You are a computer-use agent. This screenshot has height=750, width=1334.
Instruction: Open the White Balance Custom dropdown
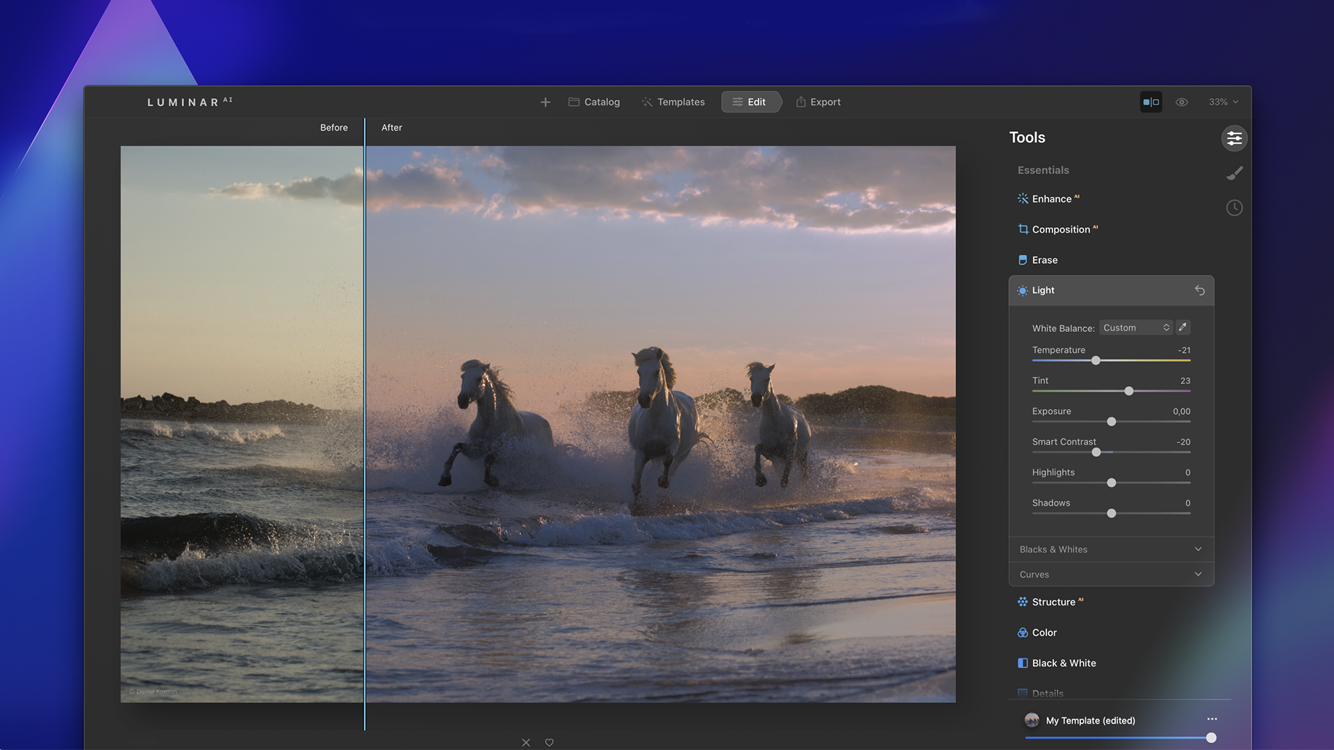pos(1135,328)
